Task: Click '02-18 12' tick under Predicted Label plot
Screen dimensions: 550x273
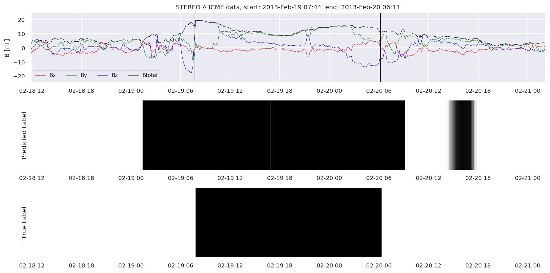Action: coord(32,178)
